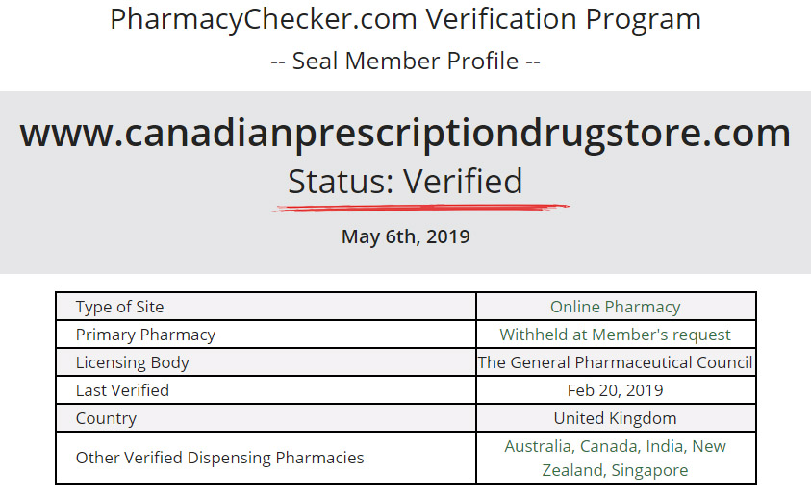Click the Status: Verified text

[x=405, y=181]
